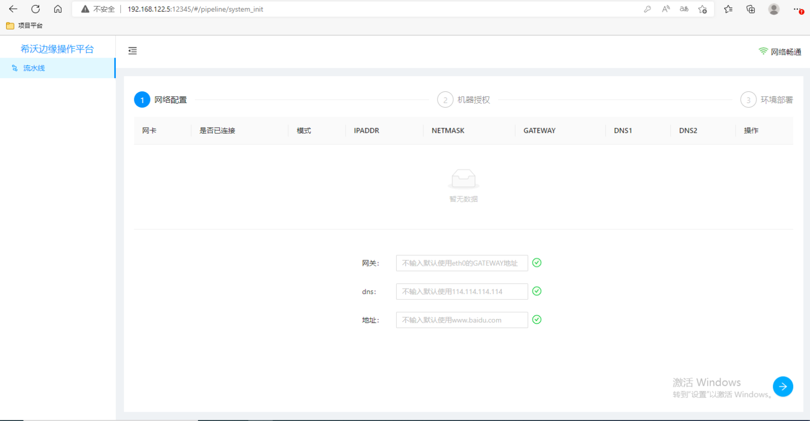
Task: Click the green check beside dns field
Action: point(536,291)
